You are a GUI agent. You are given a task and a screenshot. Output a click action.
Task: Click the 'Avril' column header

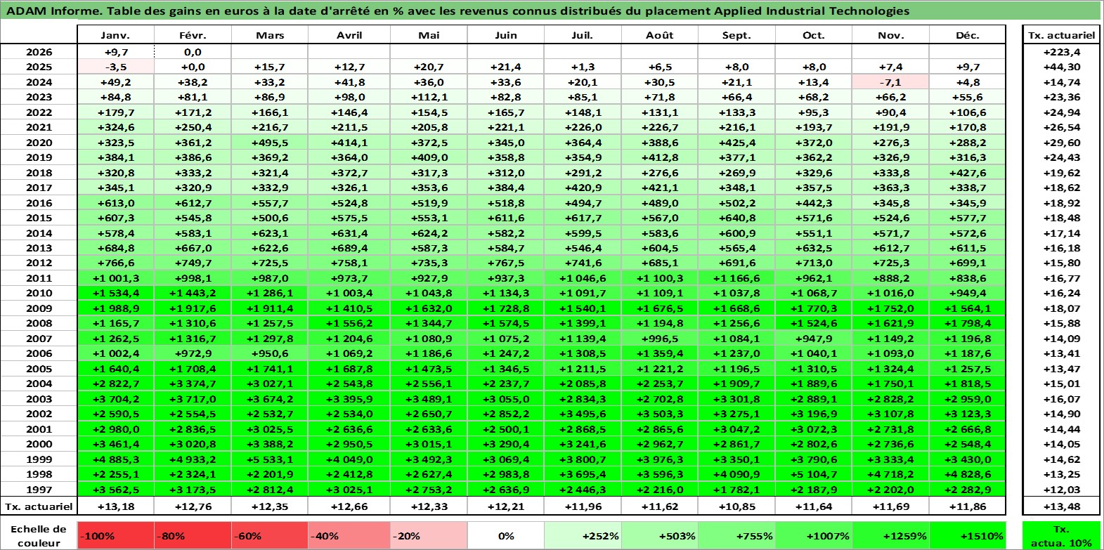(349, 35)
